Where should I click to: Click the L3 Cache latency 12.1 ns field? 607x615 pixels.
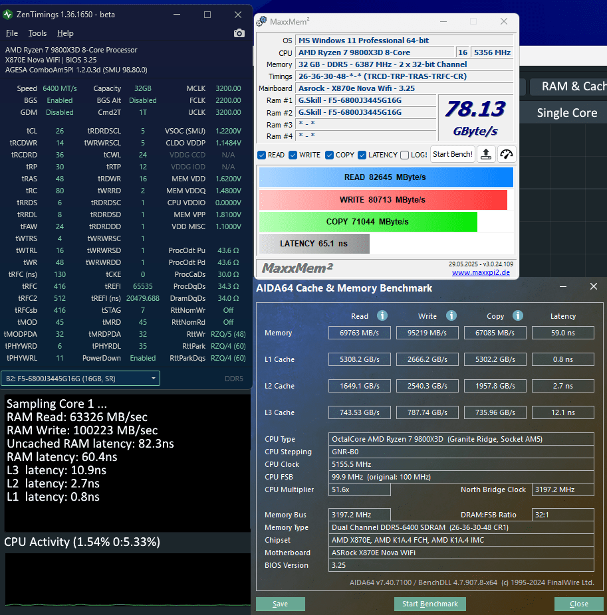tap(563, 412)
